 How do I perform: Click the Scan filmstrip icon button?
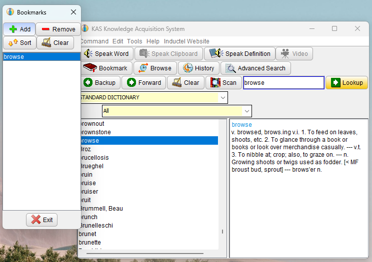pos(223,83)
